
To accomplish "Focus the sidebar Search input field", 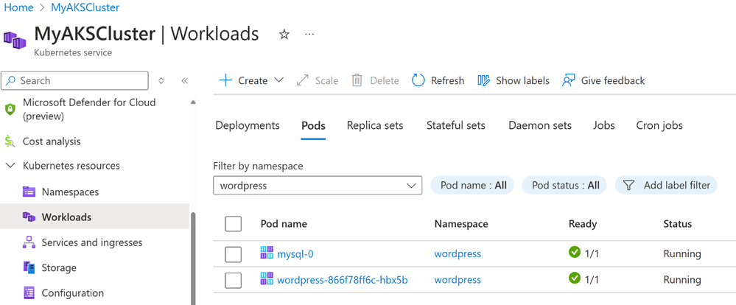I will pyautogui.click(x=75, y=81).
